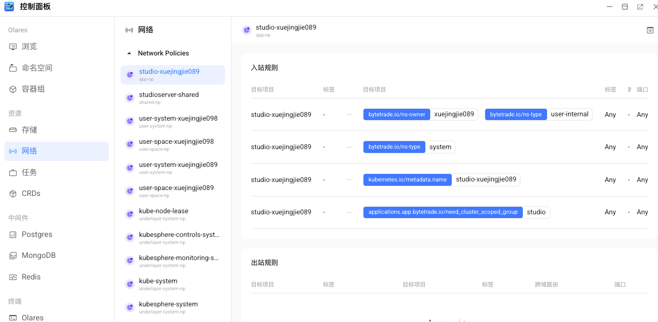
Task: Open Postgres middleware
Action: (x=36, y=234)
